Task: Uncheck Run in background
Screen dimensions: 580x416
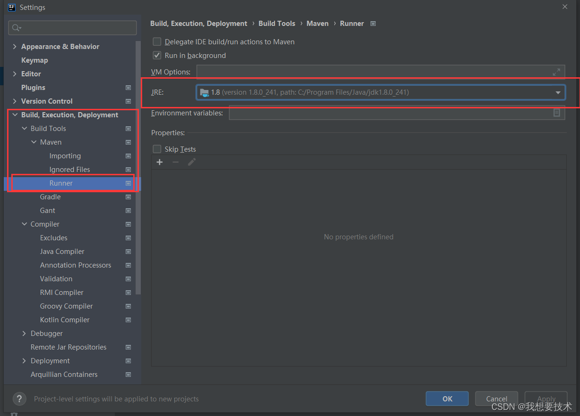Action: pyautogui.click(x=157, y=56)
